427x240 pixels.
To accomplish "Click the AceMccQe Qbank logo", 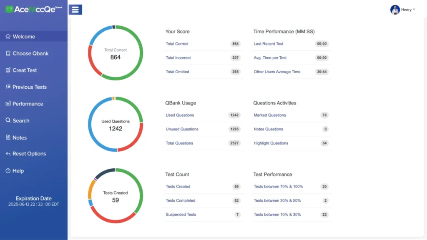I will pyautogui.click(x=33, y=9).
